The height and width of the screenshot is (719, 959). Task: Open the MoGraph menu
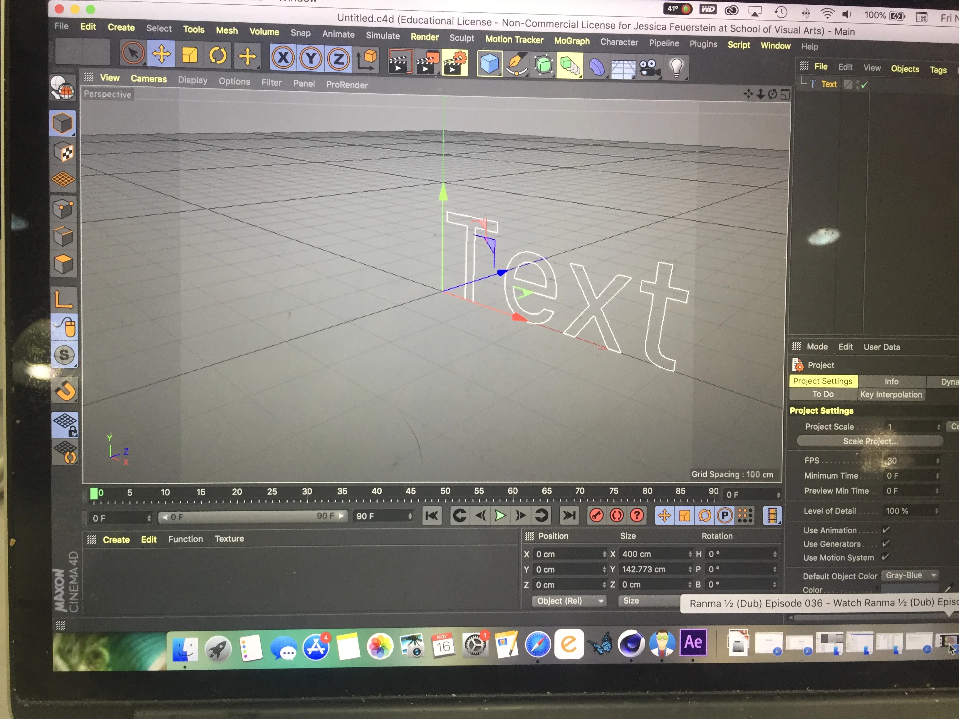tap(571, 41)
